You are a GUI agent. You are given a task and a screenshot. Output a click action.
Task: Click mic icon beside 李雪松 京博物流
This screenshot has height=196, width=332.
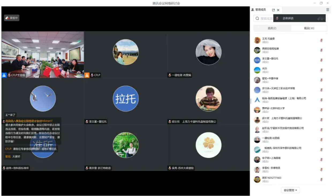coord(321,170)
